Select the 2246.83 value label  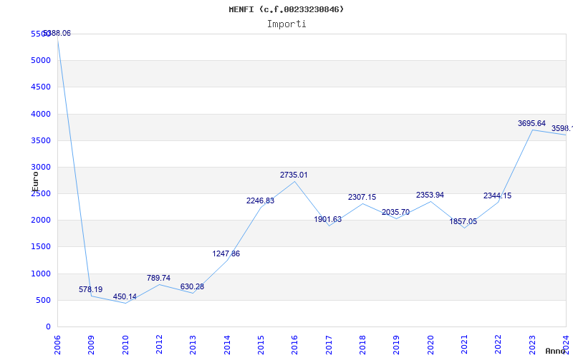point(260,201)
